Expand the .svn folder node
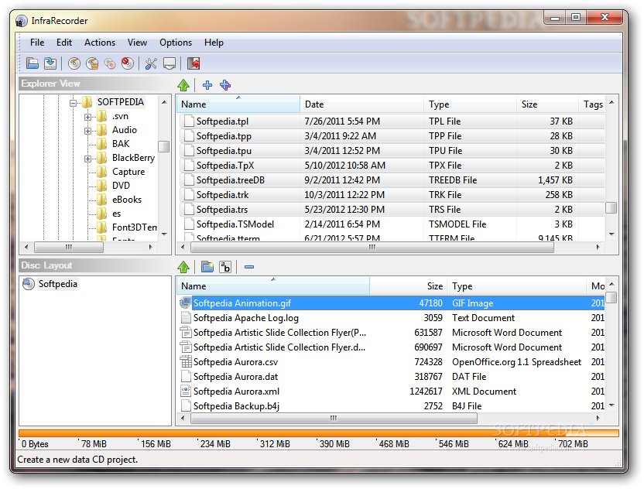The image size is (644, 489). point(87,117)
